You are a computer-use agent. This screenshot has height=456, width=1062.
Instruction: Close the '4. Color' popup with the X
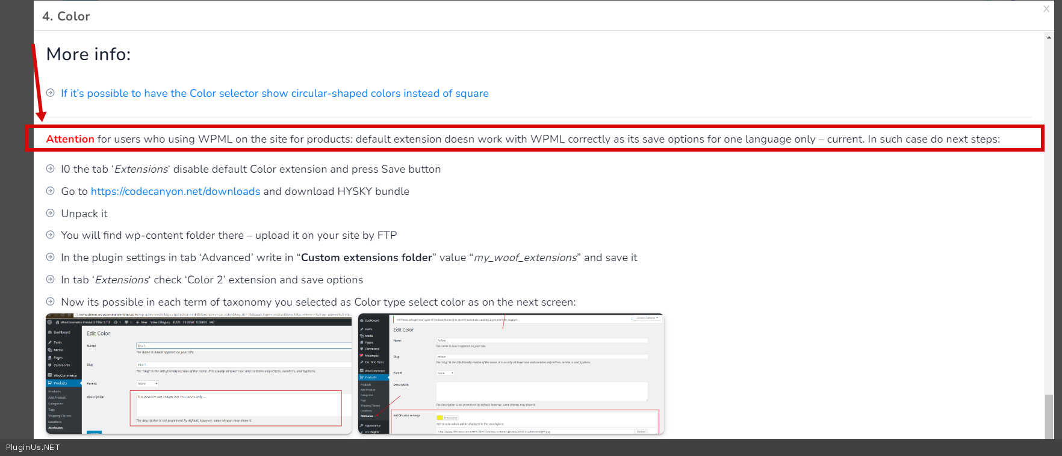1046,9
